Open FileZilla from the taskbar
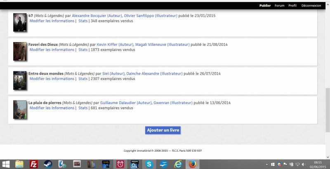Screen dimensions: 330x169 (x=34, y=164)
